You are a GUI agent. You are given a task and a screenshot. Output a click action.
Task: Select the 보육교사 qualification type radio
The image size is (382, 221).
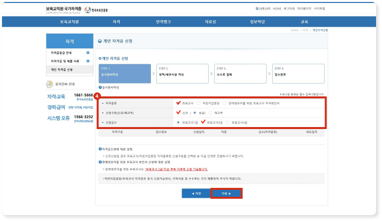tap(178, 103)
